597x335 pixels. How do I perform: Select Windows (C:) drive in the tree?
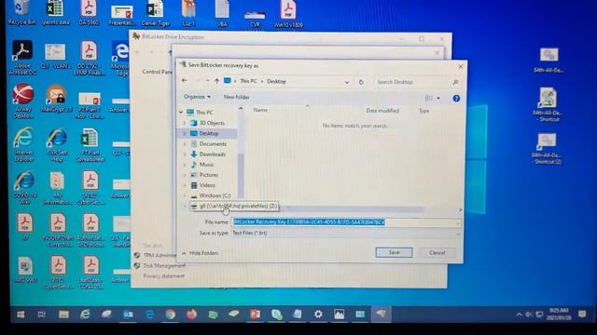tap(215, 195)
